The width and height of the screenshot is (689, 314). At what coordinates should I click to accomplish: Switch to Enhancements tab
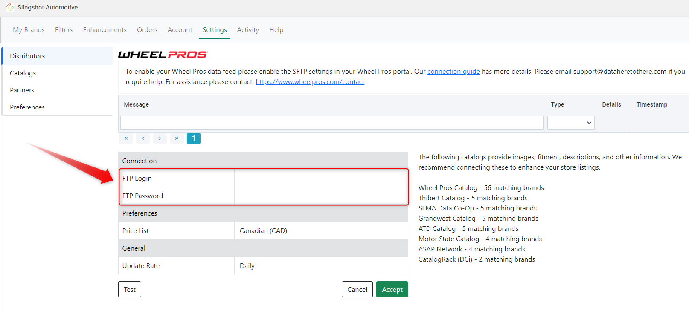[x=105, y=30]
